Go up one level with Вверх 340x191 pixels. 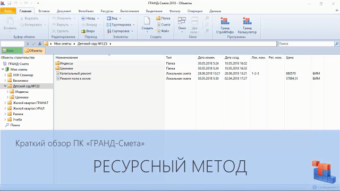click(x=88, y=31)
